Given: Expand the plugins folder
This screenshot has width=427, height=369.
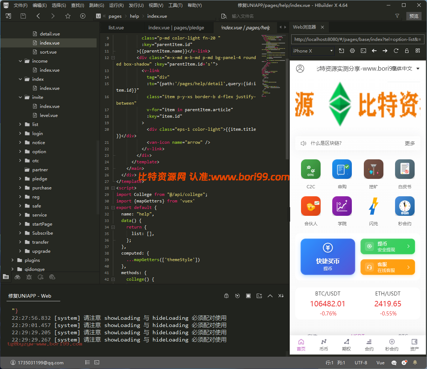Looking at the screenshot, I should pos(12,260).
